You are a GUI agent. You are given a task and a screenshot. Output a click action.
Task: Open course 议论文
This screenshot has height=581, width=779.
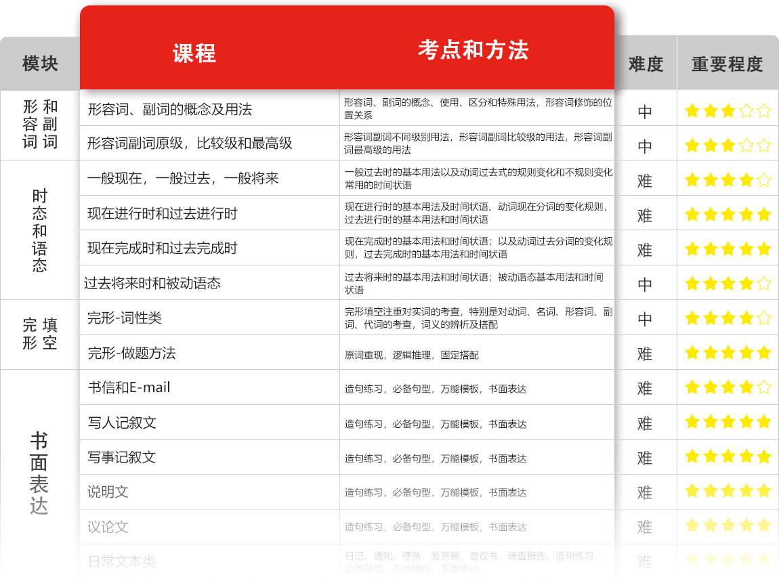click(108, 527)
